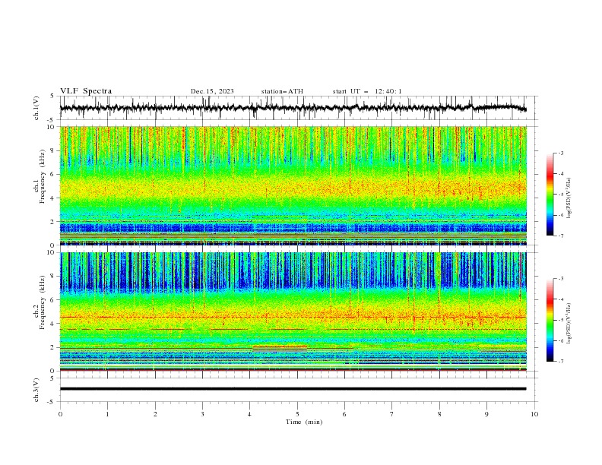This screenshot has width=602, height=465.
Task: Click the "-7" tick on ch.2 color bar
Action: click(561, 362)
